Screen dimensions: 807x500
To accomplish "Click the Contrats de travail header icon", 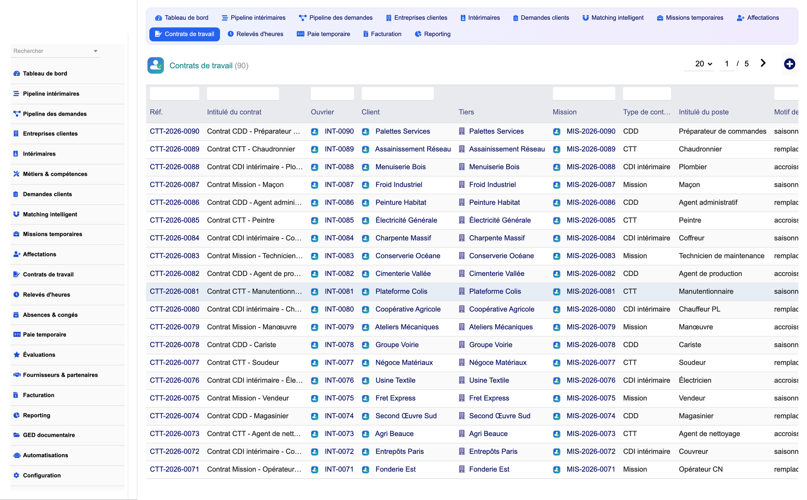I will [x=156, y=66].
